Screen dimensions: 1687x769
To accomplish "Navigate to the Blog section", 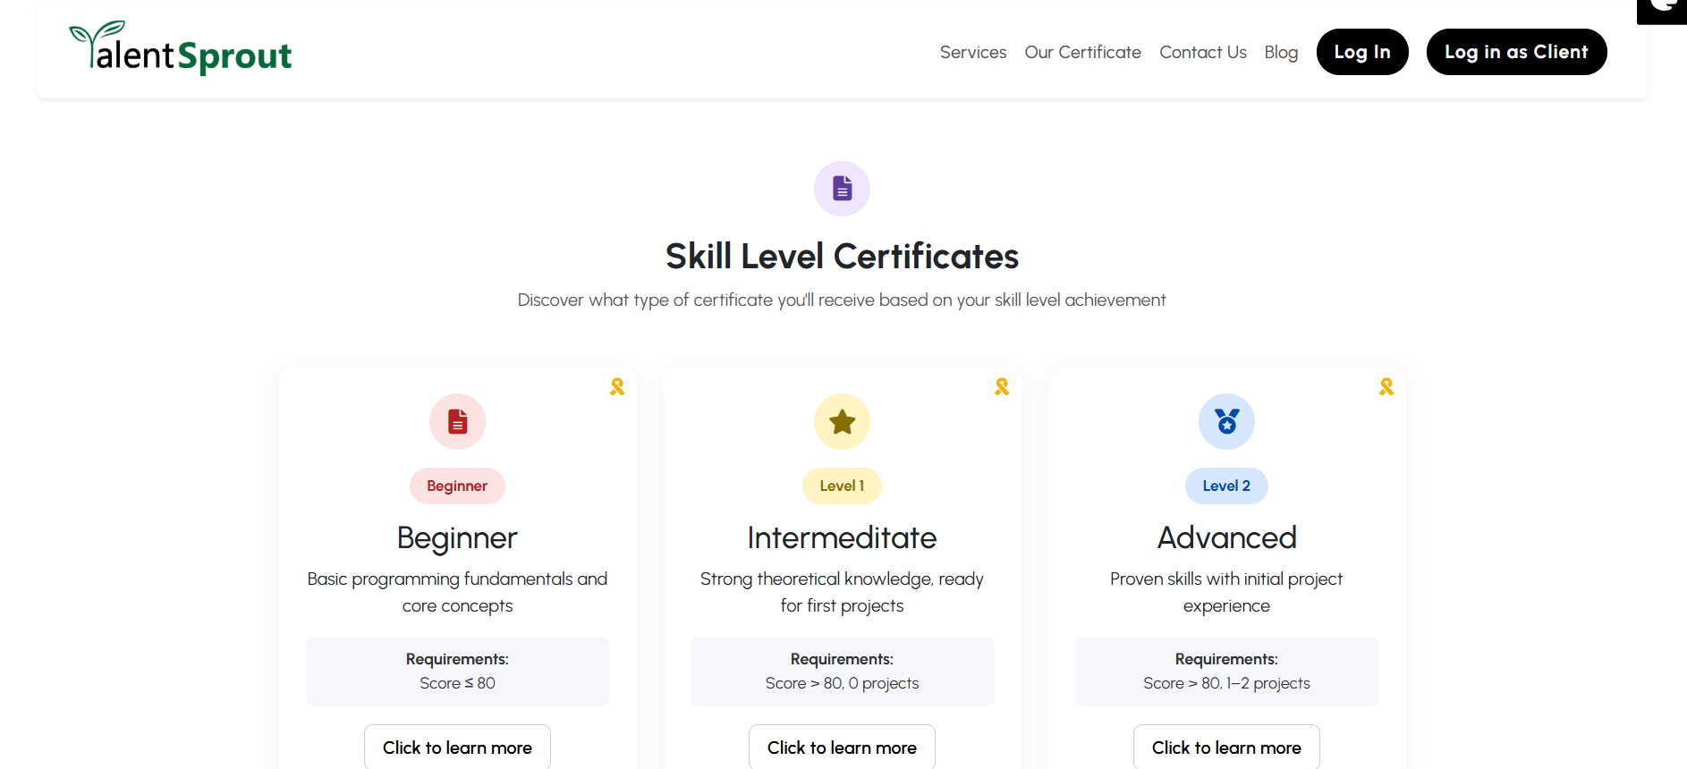I will tap(1281, 52).
